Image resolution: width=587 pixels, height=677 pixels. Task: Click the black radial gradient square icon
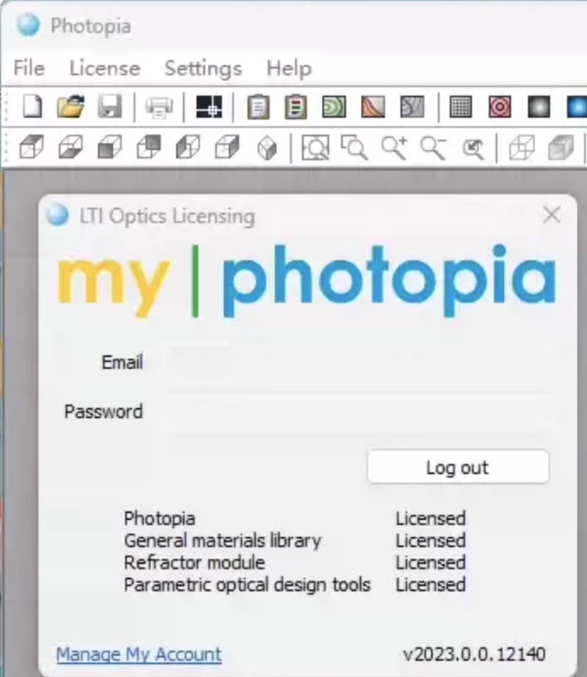(539, 107)
